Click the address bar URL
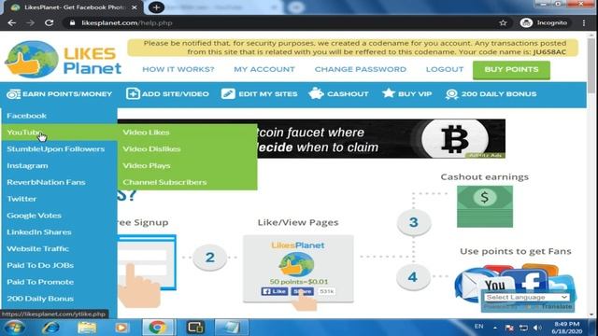 (x=127, y=22)
